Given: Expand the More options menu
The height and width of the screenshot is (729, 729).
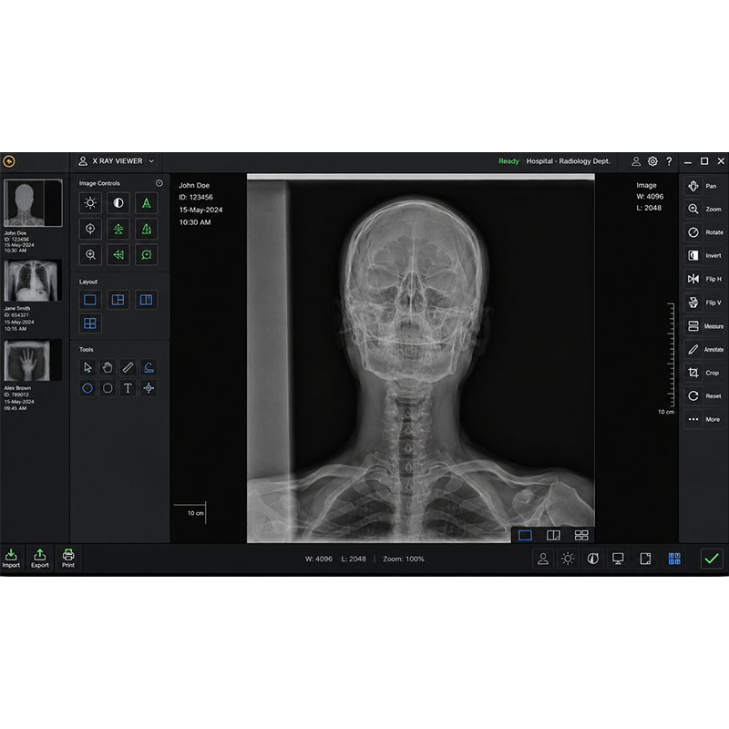Looking at the screenshot, I should click(703, 419).
